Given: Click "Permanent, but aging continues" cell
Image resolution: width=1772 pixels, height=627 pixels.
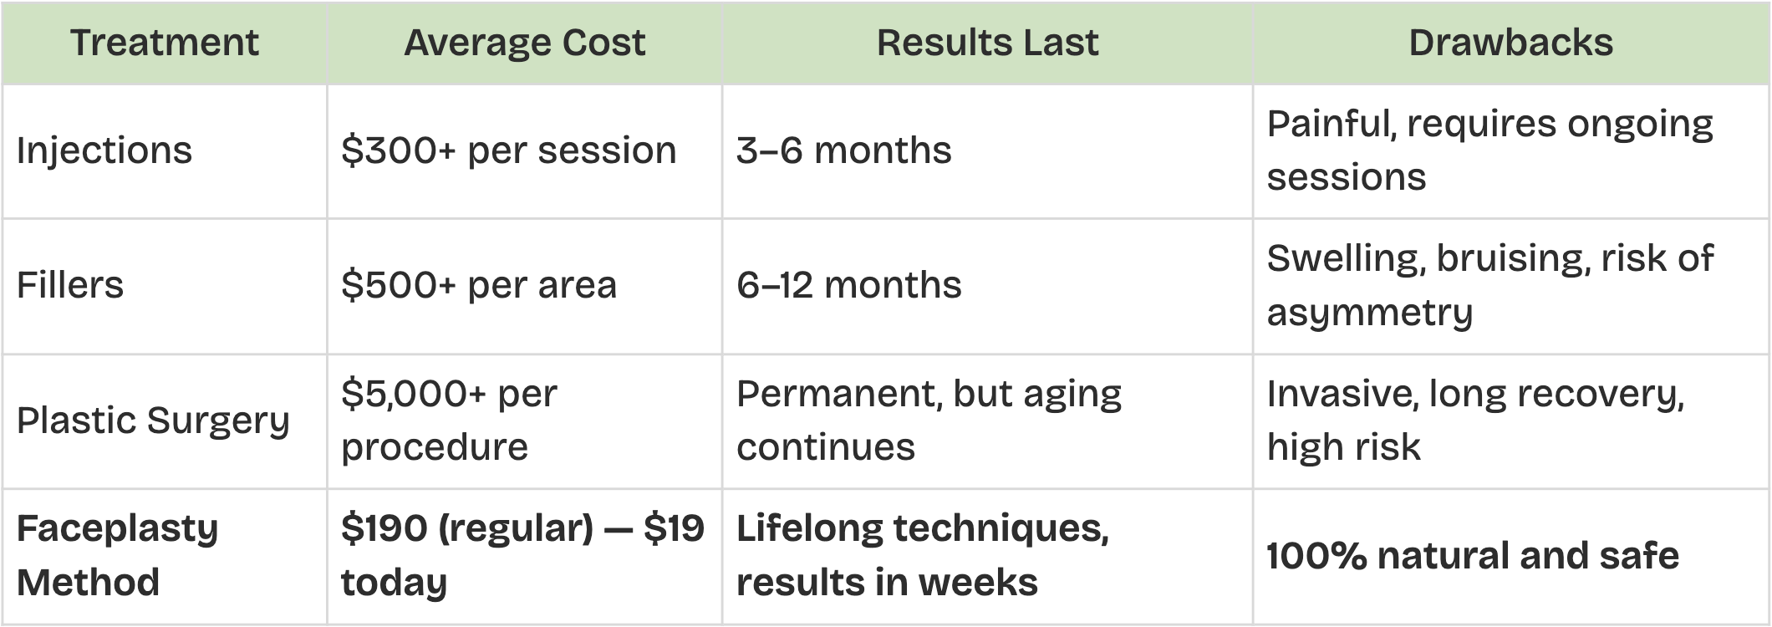Looking at the screenshot, I should coord(929,421).
